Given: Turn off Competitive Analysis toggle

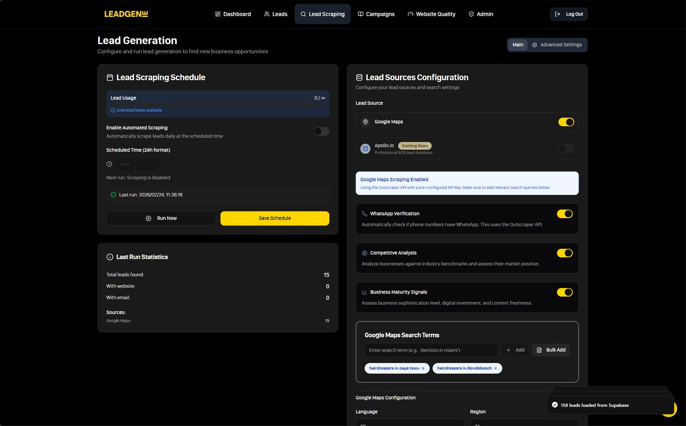Looking at the screenshot, I should click(565, 253).
